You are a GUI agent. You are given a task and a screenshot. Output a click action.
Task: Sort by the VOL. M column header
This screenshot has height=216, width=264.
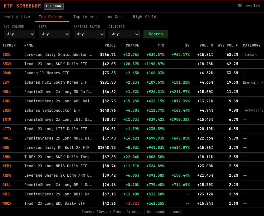click(x=206, y=45)
